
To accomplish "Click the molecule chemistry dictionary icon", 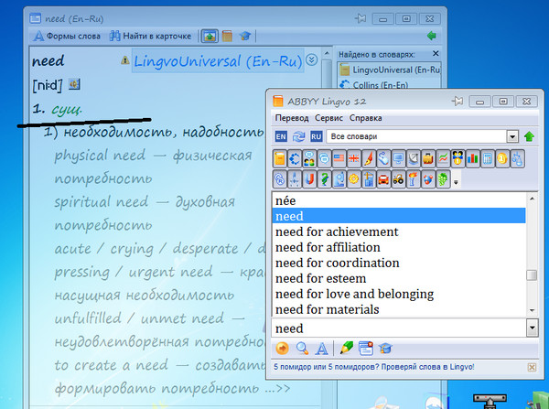I will 428,179.
